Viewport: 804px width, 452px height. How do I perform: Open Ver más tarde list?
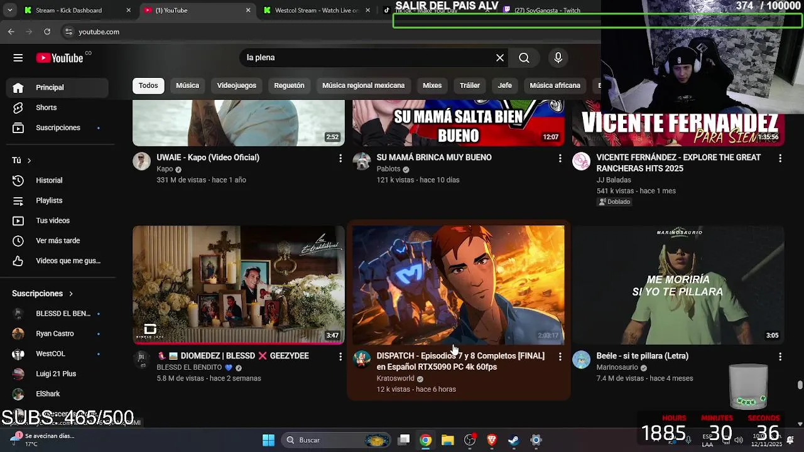click(x=57, y=240)
